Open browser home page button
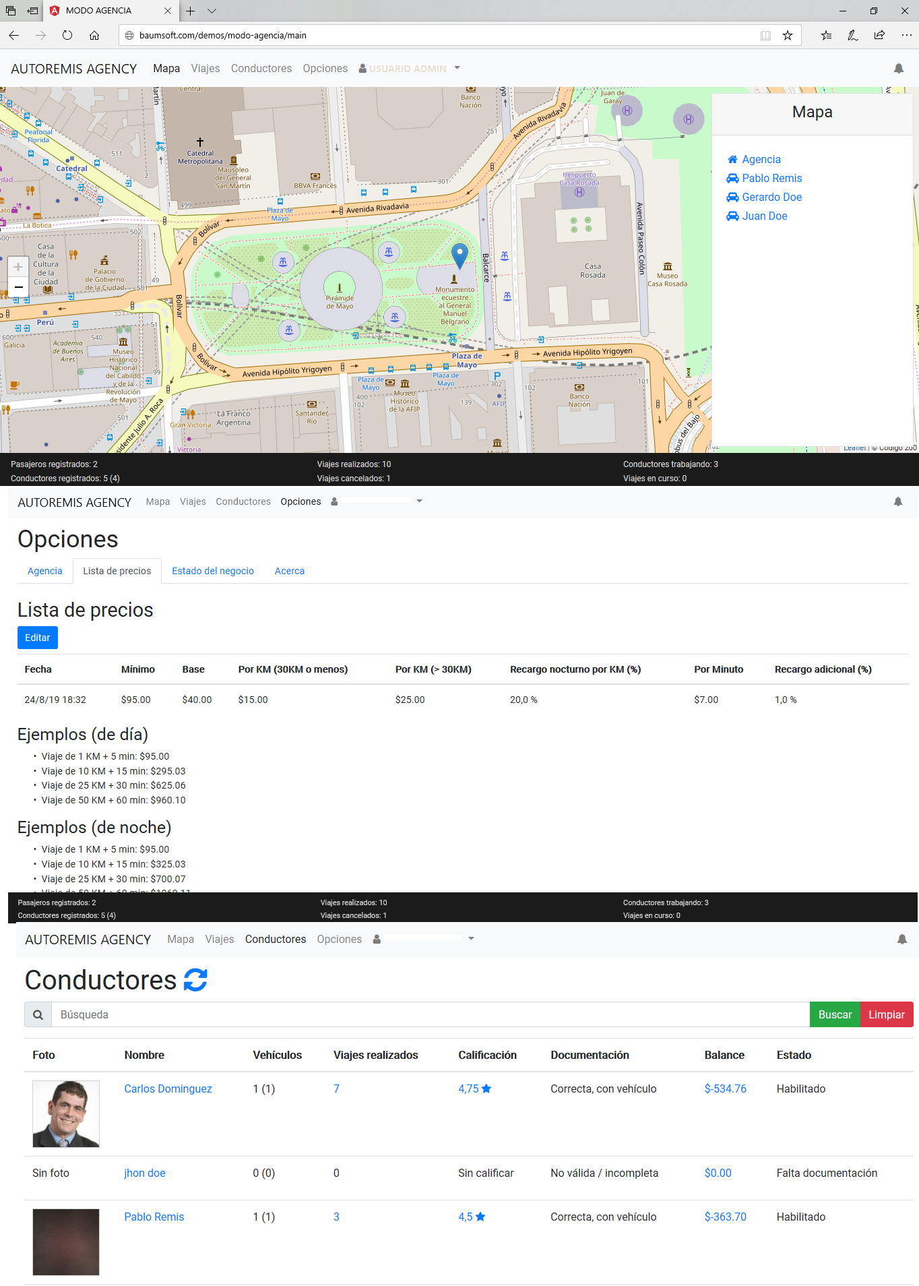 94,36
